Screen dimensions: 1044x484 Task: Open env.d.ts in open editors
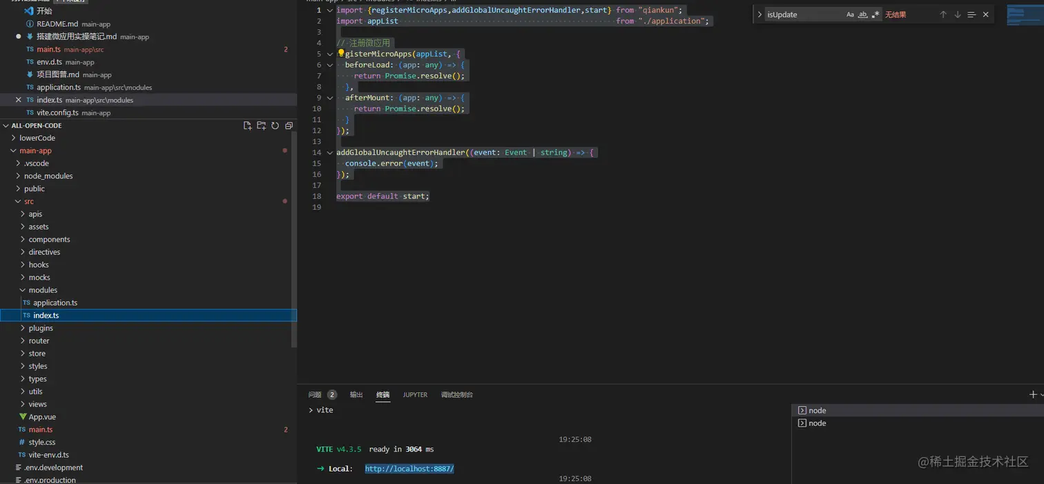tap(50, 62)
